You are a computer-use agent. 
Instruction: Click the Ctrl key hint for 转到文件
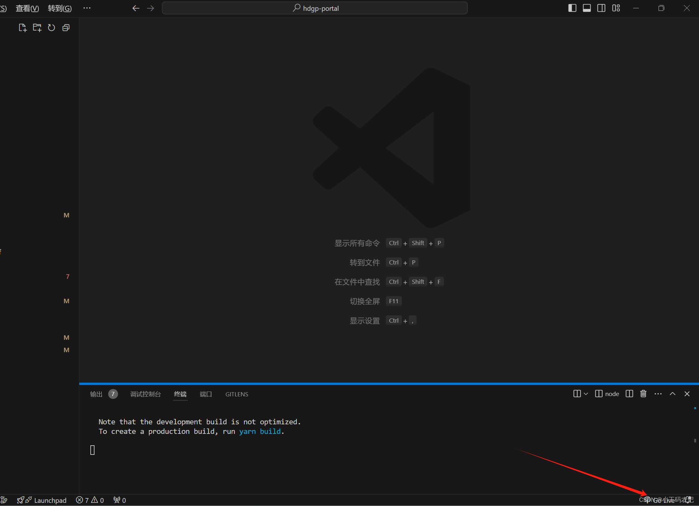point(394,263)
